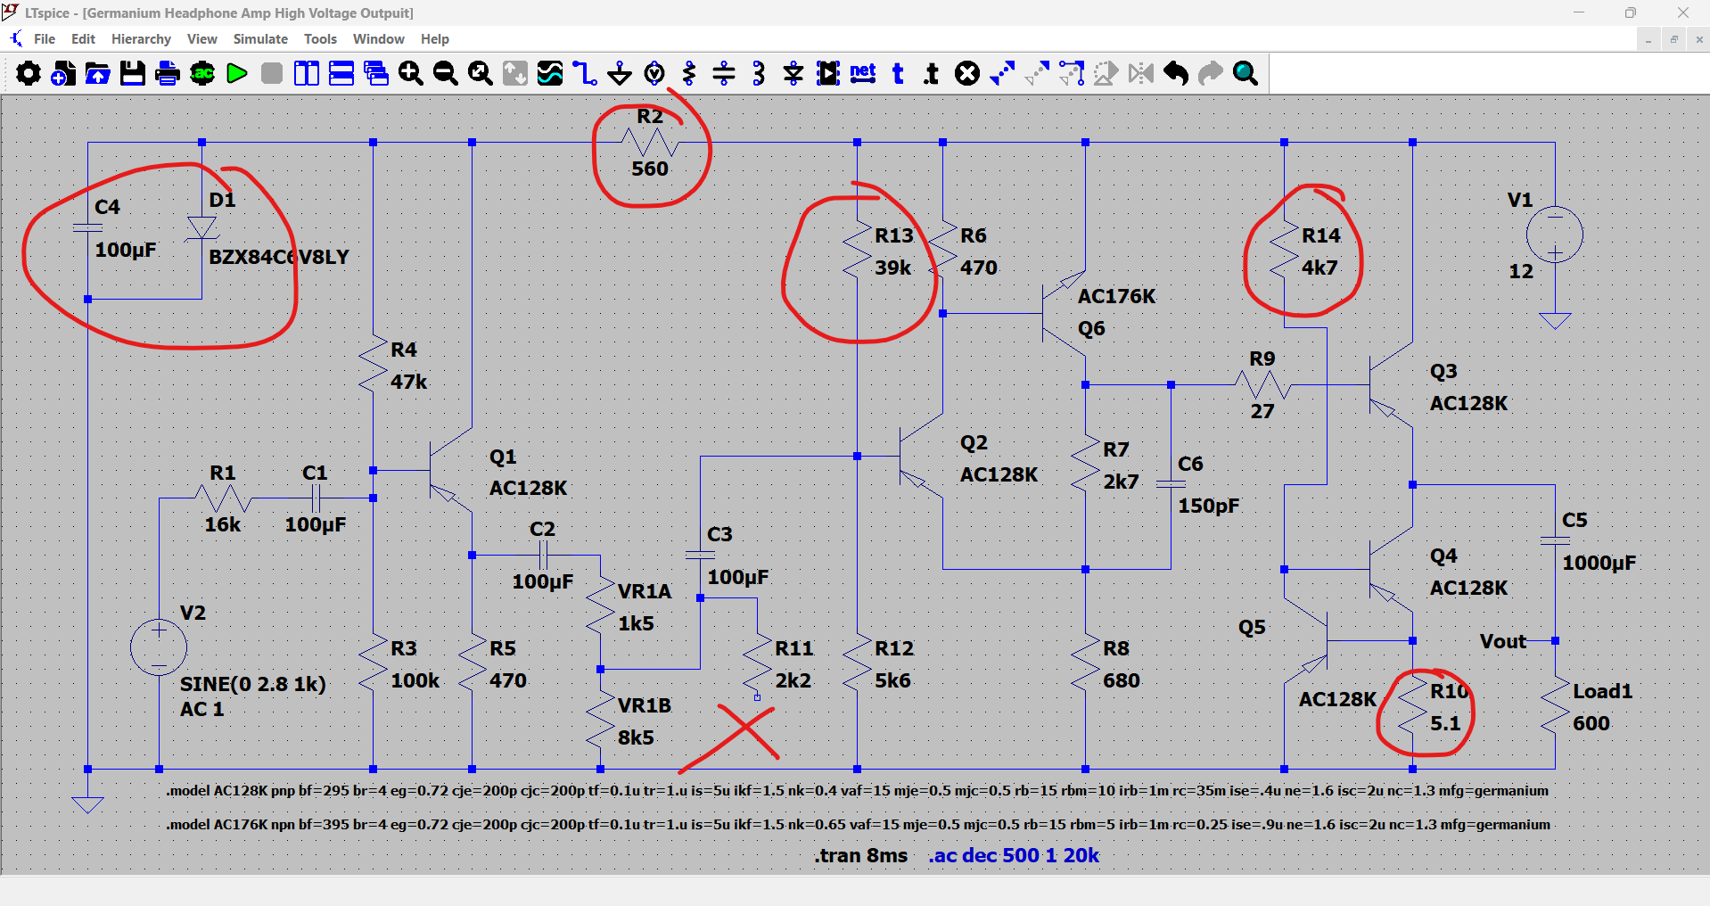Add SPICE directive text tool
Viewport: 1710px width, 906px height.
pos(933,73)
